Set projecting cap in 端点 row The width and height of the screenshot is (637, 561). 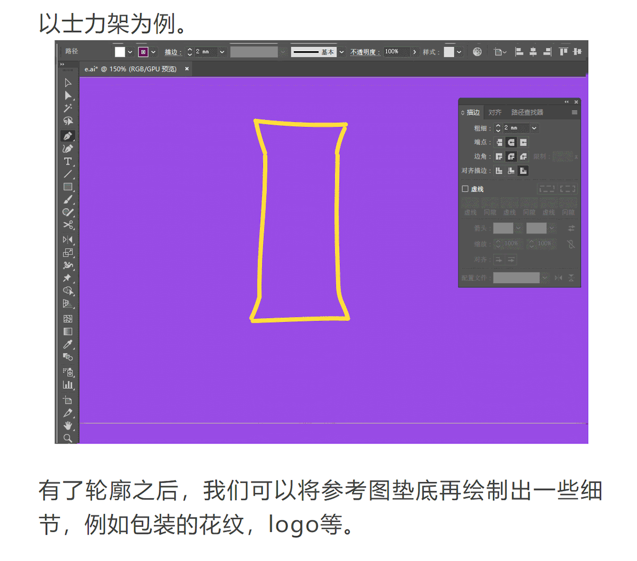523,142
